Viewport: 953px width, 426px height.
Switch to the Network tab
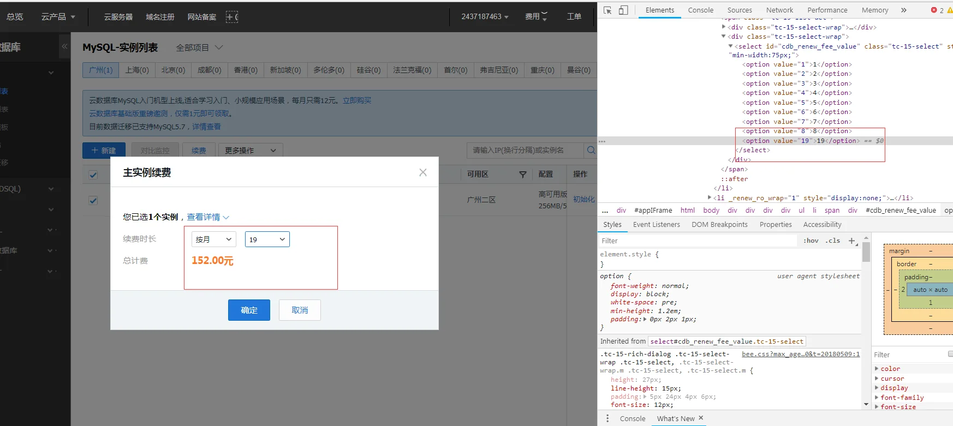pos(779,10)
